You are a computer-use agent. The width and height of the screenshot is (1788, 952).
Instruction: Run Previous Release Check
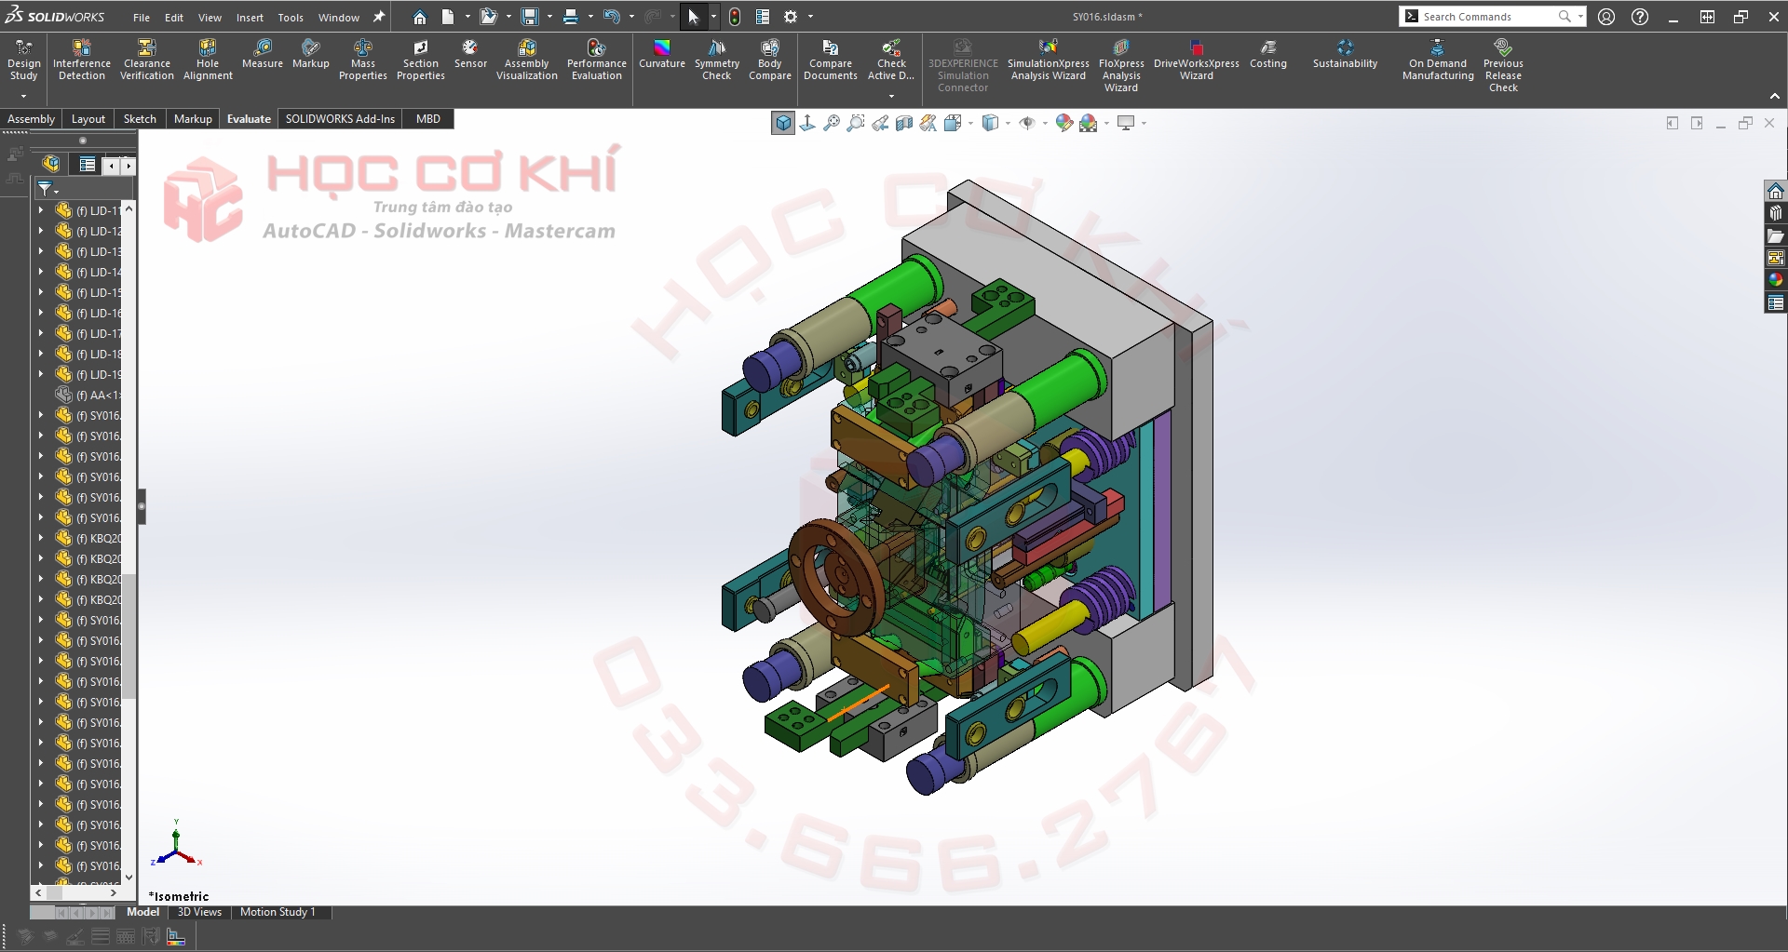pyautogui.click(x=1503, y=65)
